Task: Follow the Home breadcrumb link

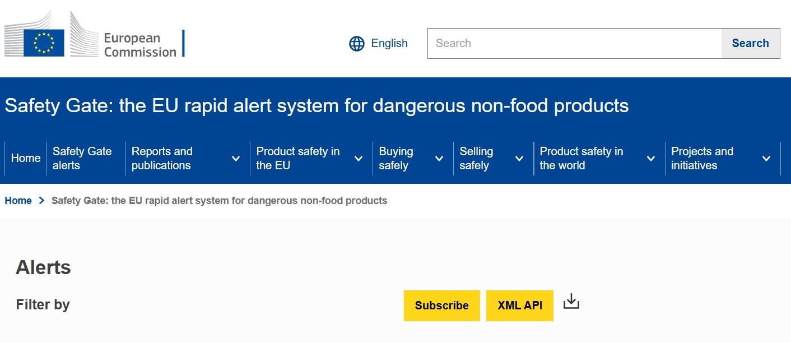Action: [x=18, y=201]
